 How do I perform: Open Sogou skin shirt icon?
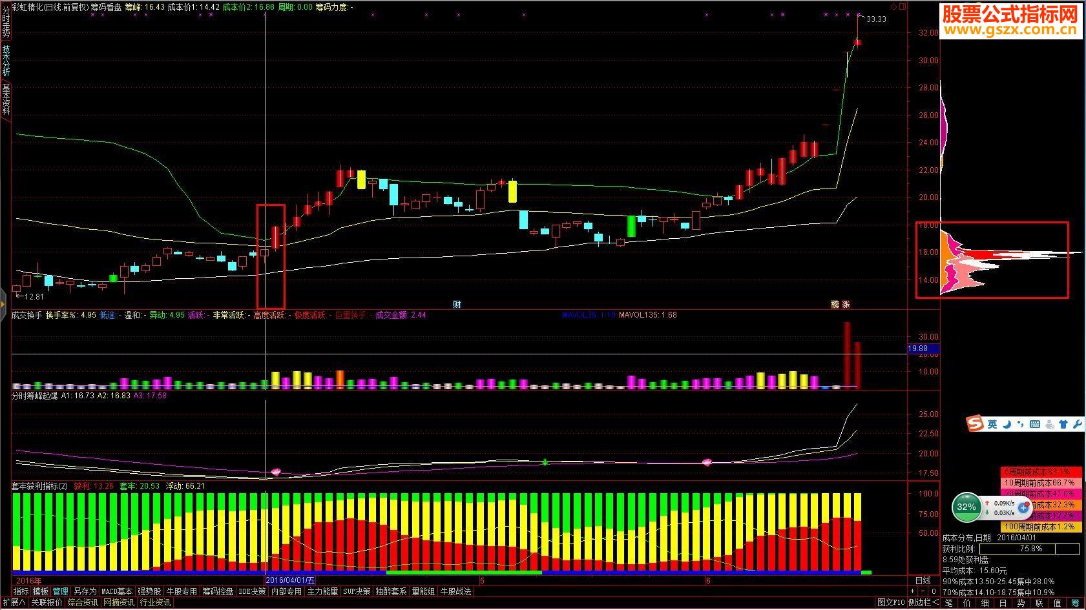(x=1063, y=424)
